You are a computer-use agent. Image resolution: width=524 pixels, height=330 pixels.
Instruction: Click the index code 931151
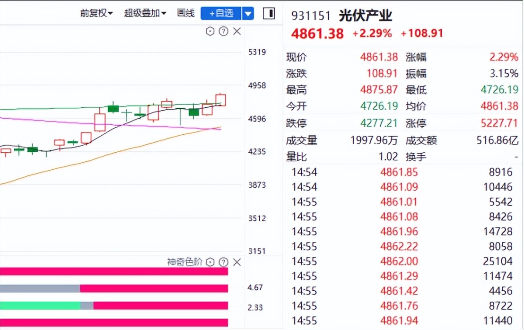pos(311,16)
